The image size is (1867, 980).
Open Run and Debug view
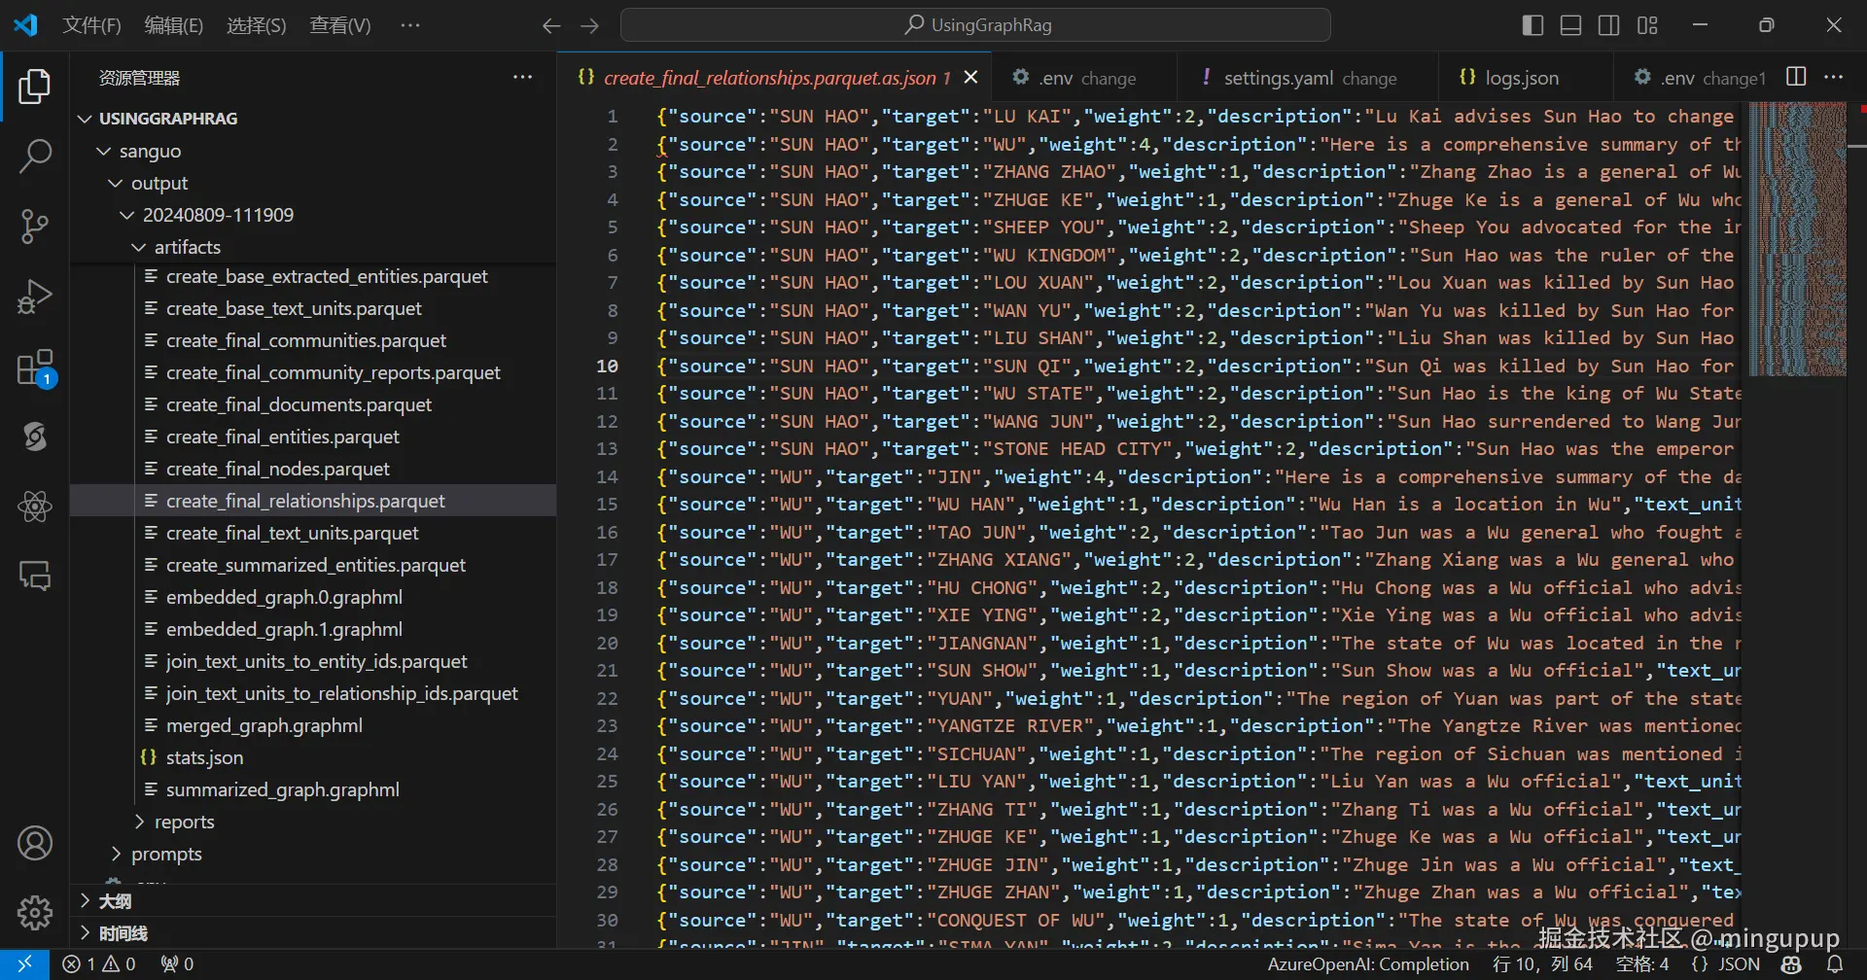35,297
